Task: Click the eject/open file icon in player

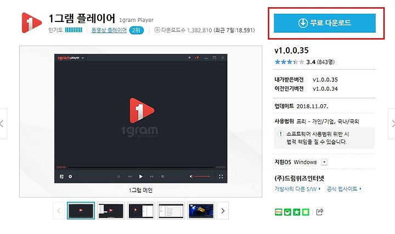Action: (x=119, y=176)
